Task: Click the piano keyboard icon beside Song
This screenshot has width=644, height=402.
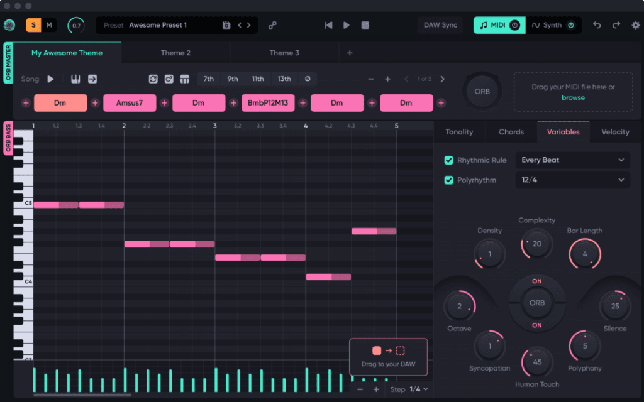Action: coord(75,79)
